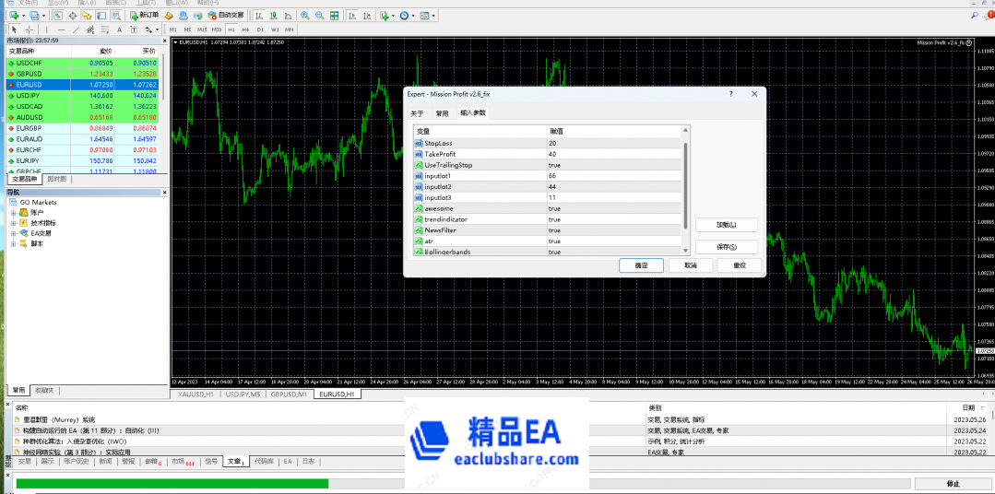
Task: Select the M15 timeframe button
Action: (x=203, y=29)
